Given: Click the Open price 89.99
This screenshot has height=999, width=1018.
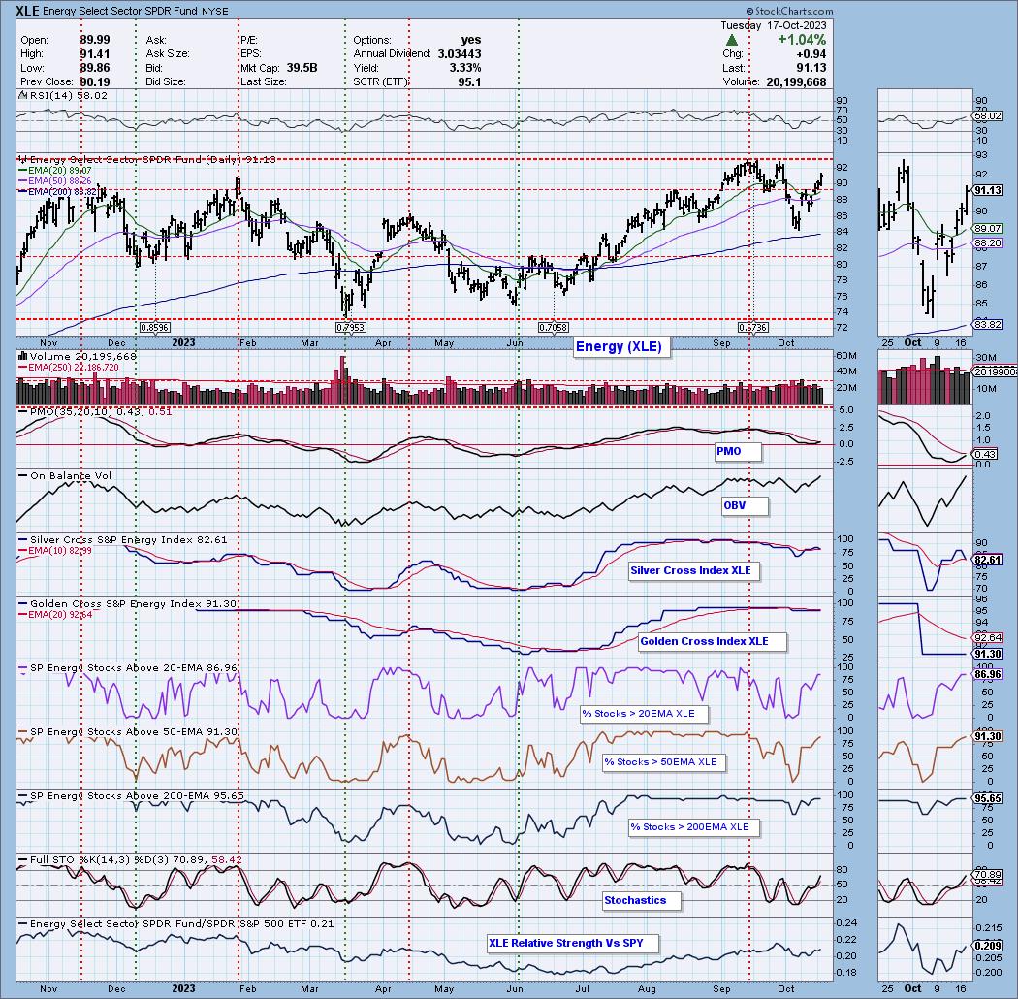Looking at the screenshot, I should point(95,40).
